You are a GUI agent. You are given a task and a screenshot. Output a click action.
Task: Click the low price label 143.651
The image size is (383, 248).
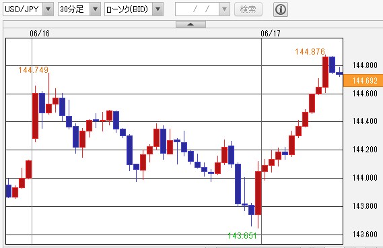(242, 235)
